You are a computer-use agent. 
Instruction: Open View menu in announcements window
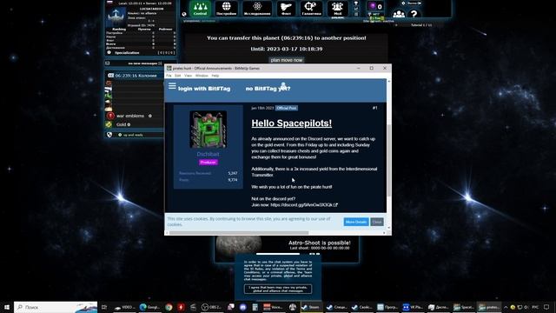click(188, 76)
